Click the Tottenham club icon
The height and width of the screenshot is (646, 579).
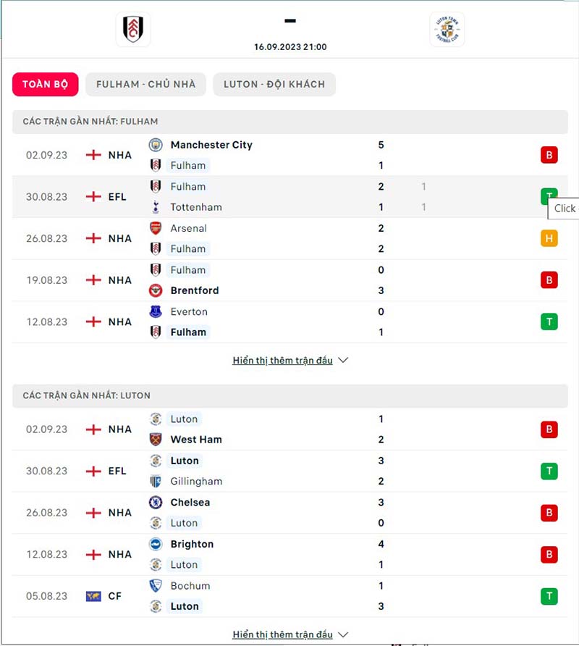[154, 207]
